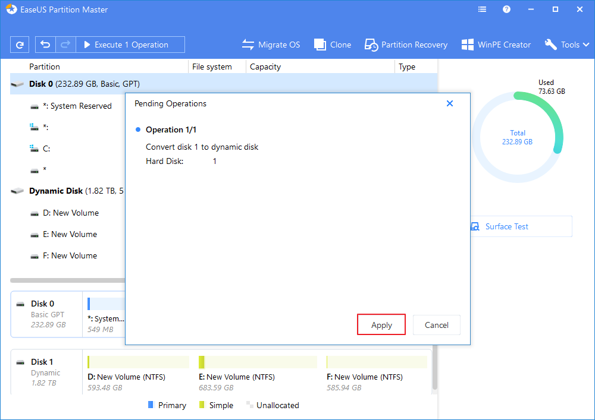Cancel the pending operations dialog
595x420 pixels.
[x=436, y=325]
